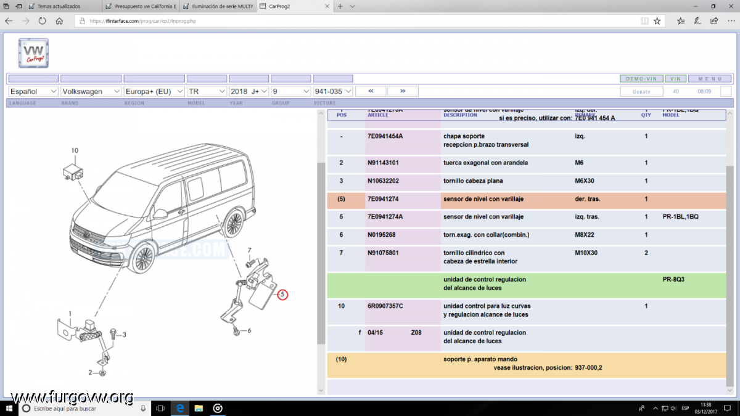Open the Brand dropdown showing Volkswagen
This screenshot has height=416, width=740.
tap(91, 91)
